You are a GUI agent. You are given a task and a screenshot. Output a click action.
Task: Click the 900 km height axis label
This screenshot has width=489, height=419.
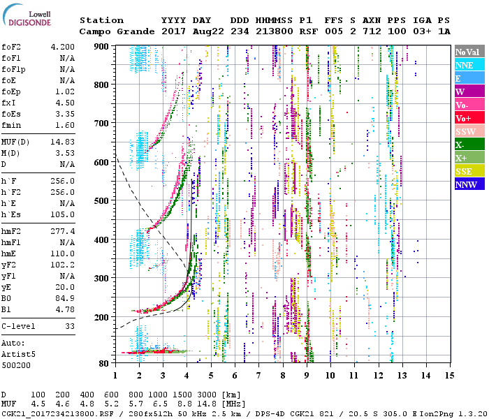(103, 46)
